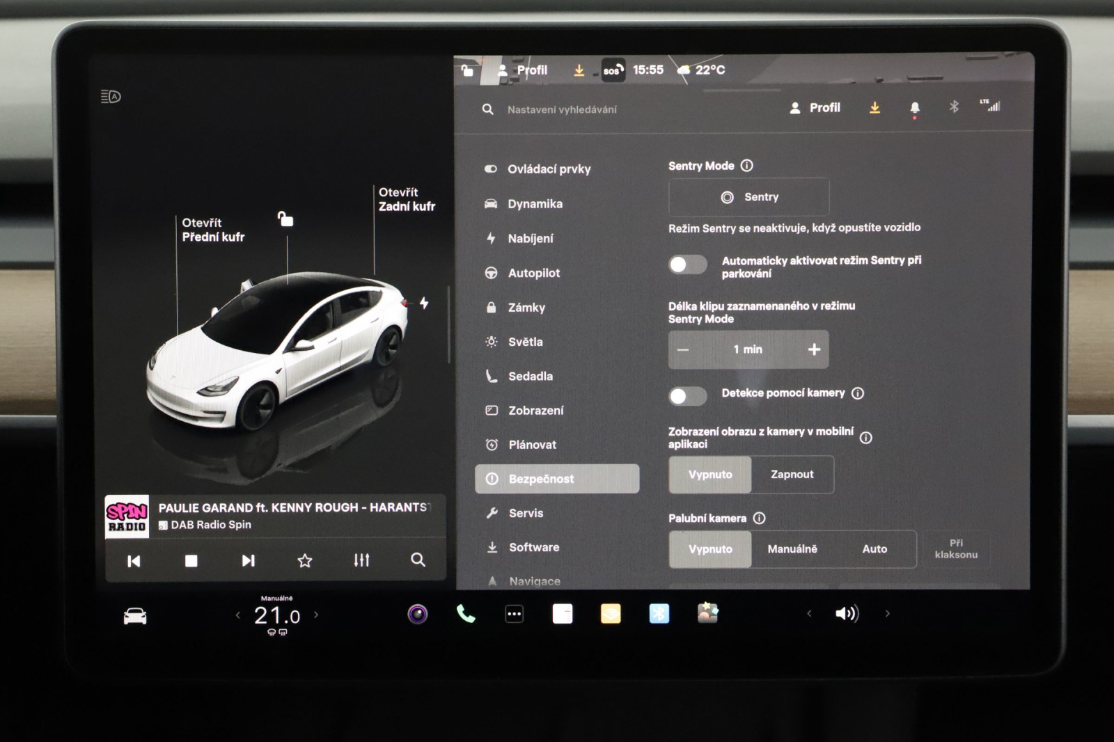Open the Autopilot settings menu
The image size is (1114, 742).
(533, 273)
